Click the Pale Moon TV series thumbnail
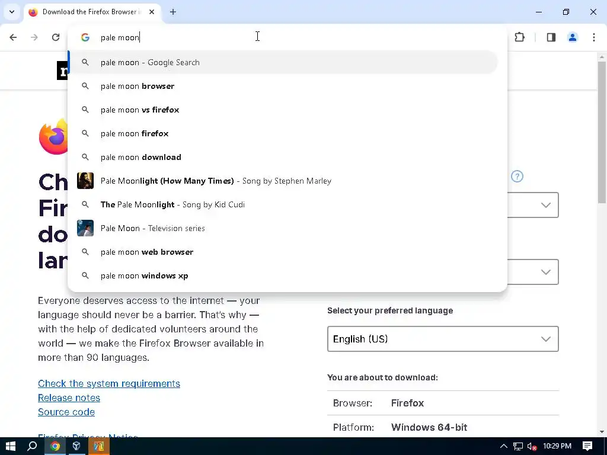 pos(85,228)
